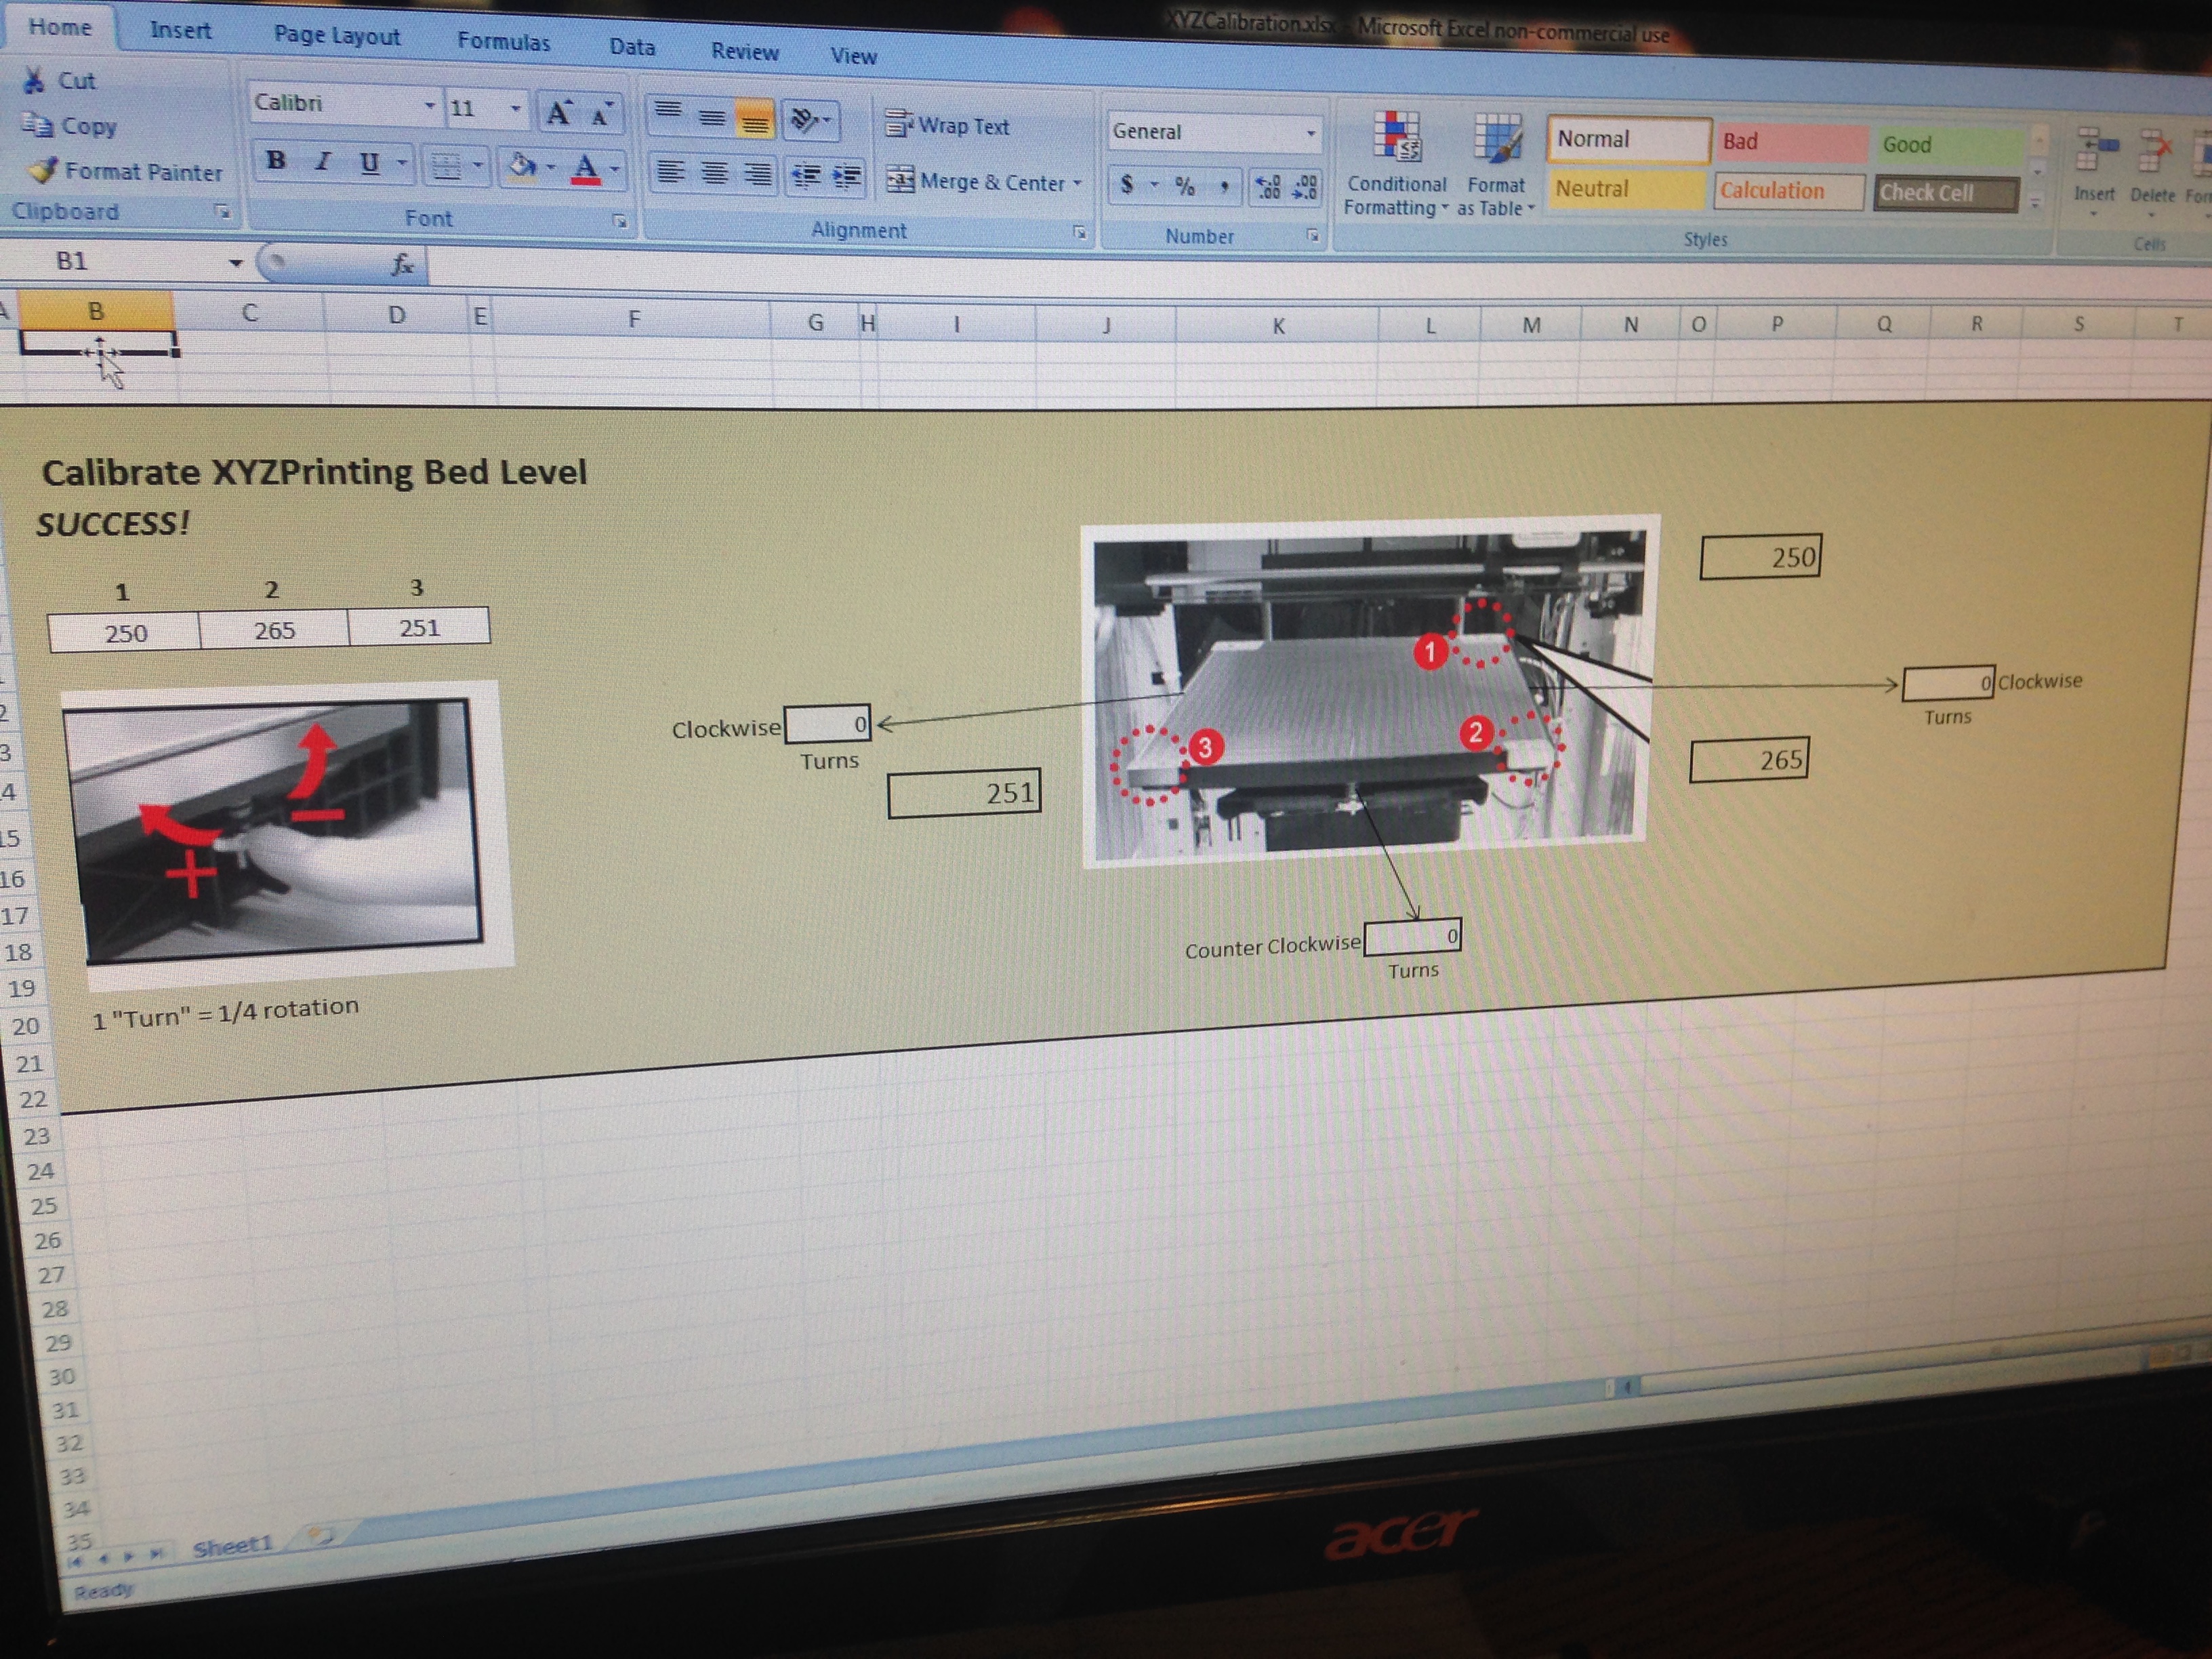Select the cell containing 265 under heading 2
The width and height of the screenshot is (2212, 1659).
pyautogui.click(x=274, y=630)
